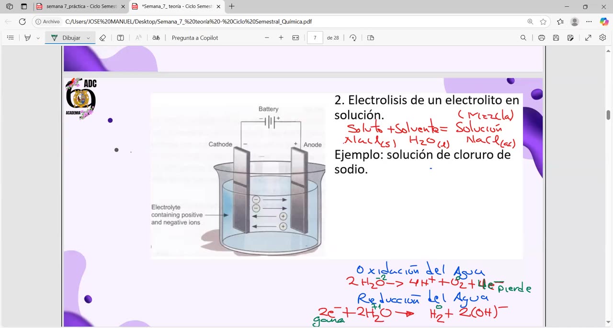Image resolution: width=613 pixels, height=328 pixels.
Task: Click Pregunta a Copilot
Action: click(195, 38)
